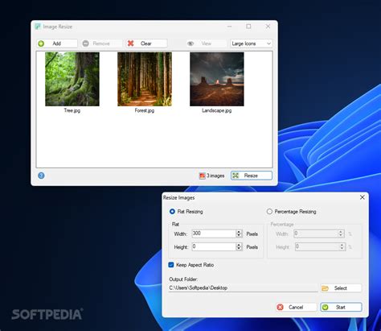381x331 pixels.
Task: Decrease Flat Width with down arrow
Action: (239, 235)
